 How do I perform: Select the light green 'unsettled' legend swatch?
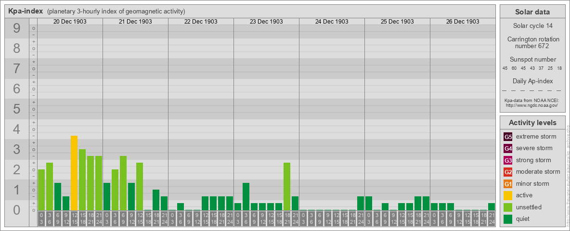508,207
